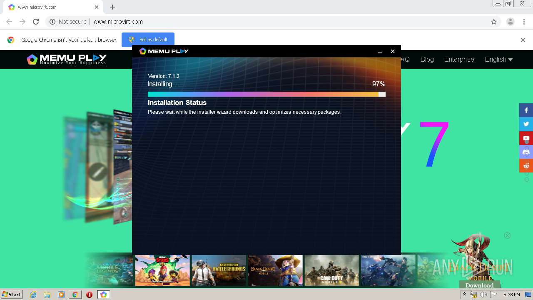533x300 pixels.
Task: Open the Call of Duty Mobile thumbnail
Action: 331,270
